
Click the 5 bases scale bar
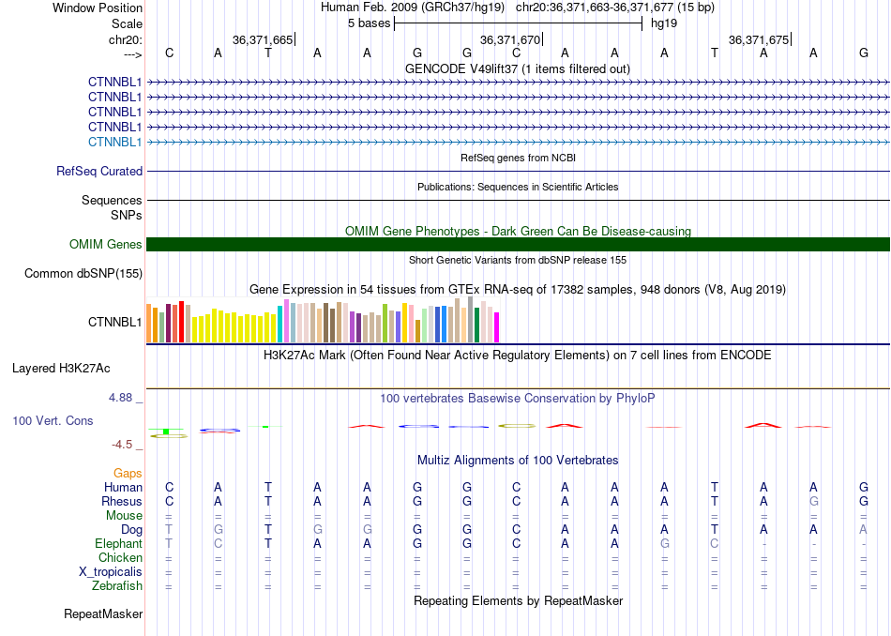518,23
